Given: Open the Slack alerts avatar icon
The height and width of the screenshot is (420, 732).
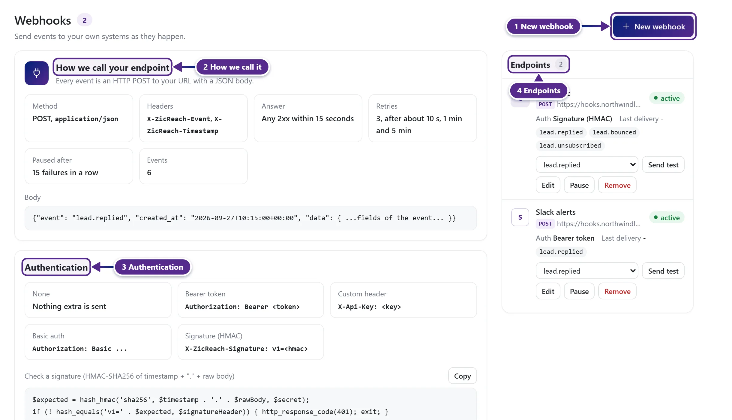Looking at the screenshot, I should tap(520, 217).
